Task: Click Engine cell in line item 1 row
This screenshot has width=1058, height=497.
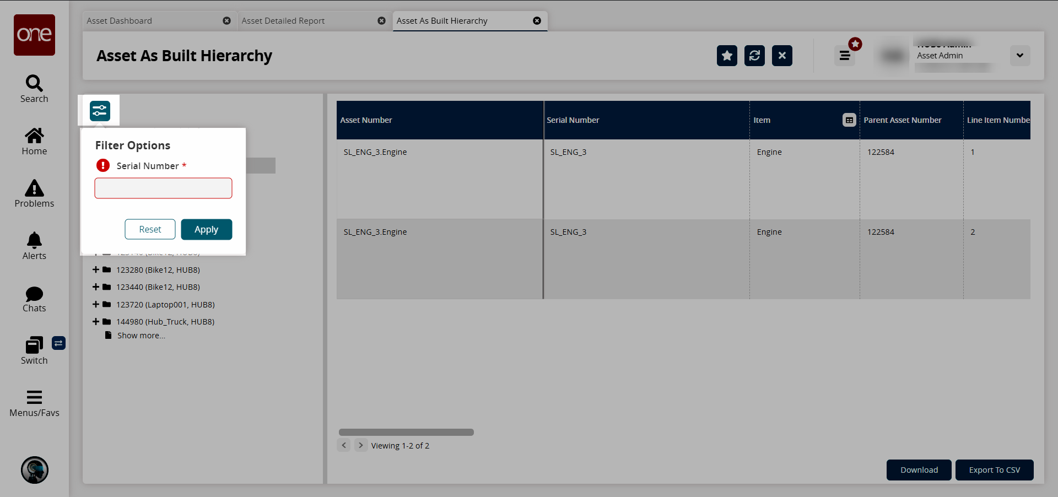Action: tap(769, 152)
